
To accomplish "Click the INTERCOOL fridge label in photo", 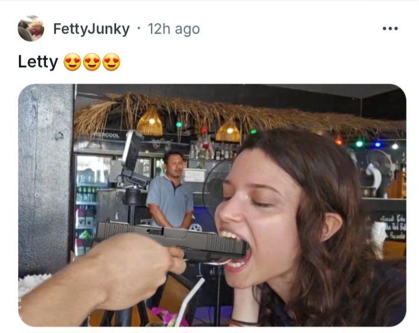I will tap(106, 135).
